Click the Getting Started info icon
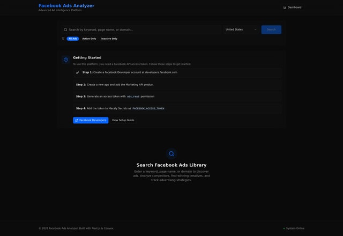The image size is (343, 236). coord(66,60)
